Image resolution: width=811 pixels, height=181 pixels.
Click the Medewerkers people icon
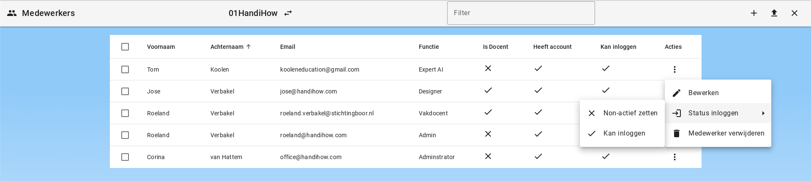(x=12, y=13)
